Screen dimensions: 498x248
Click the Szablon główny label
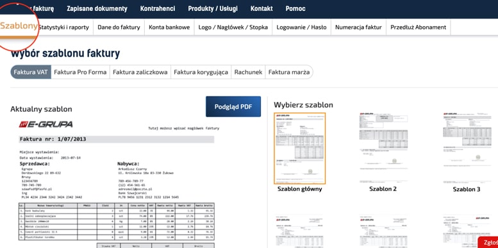coord(300,189)
